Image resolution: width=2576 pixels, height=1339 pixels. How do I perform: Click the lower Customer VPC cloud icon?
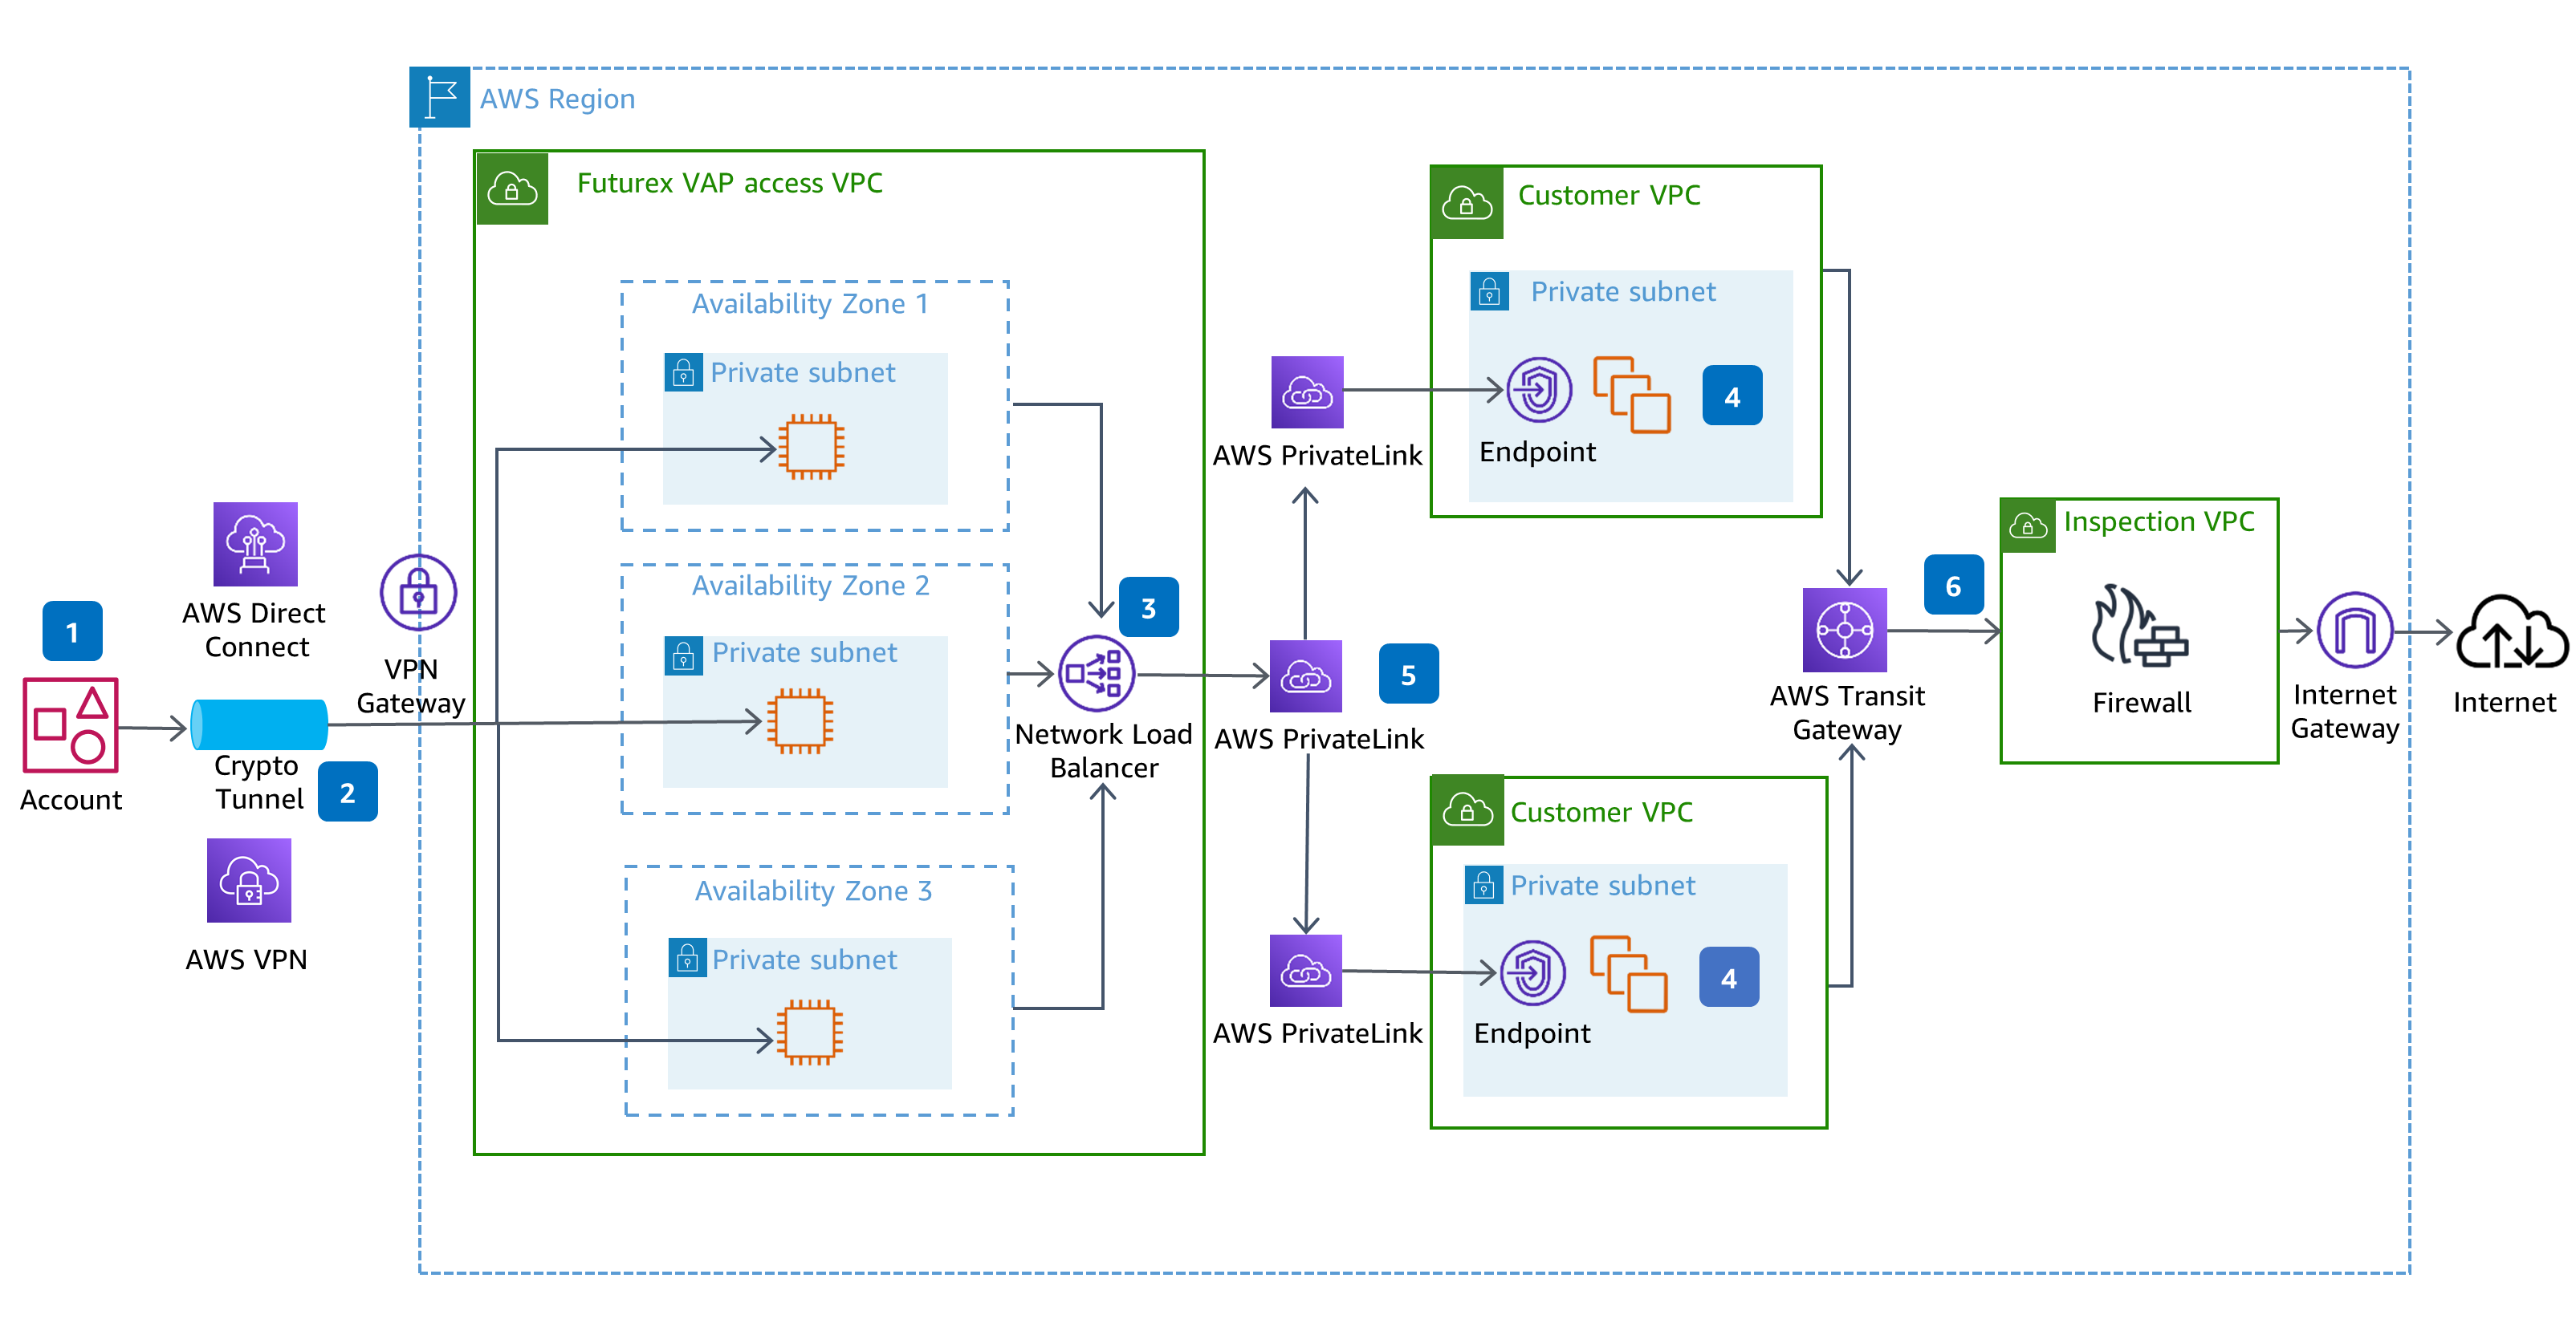(x=1467, y=810)
